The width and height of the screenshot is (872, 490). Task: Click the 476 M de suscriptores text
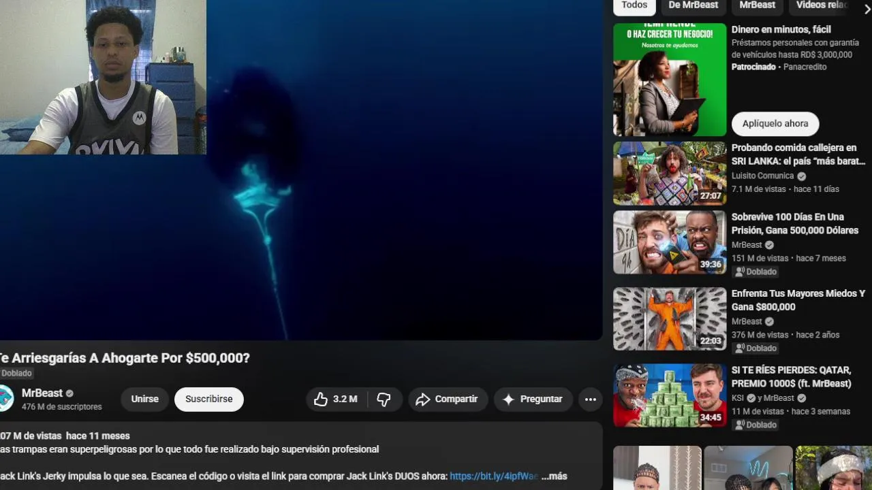click(x=61, y=407)
